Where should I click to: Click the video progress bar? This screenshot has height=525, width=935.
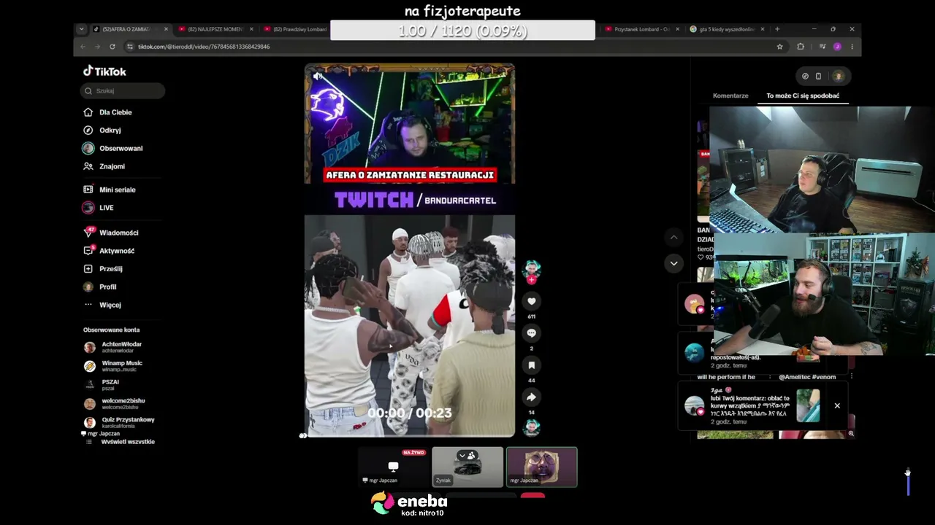pos(409,435)
